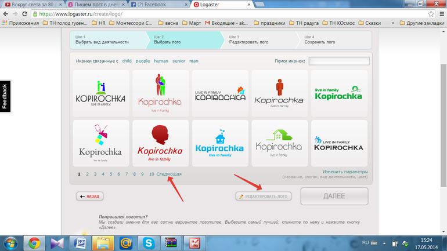Viewport: 447px width, 251px height.
Task: Click the 'Поиск иконок' search field
Action: point(338,61)
